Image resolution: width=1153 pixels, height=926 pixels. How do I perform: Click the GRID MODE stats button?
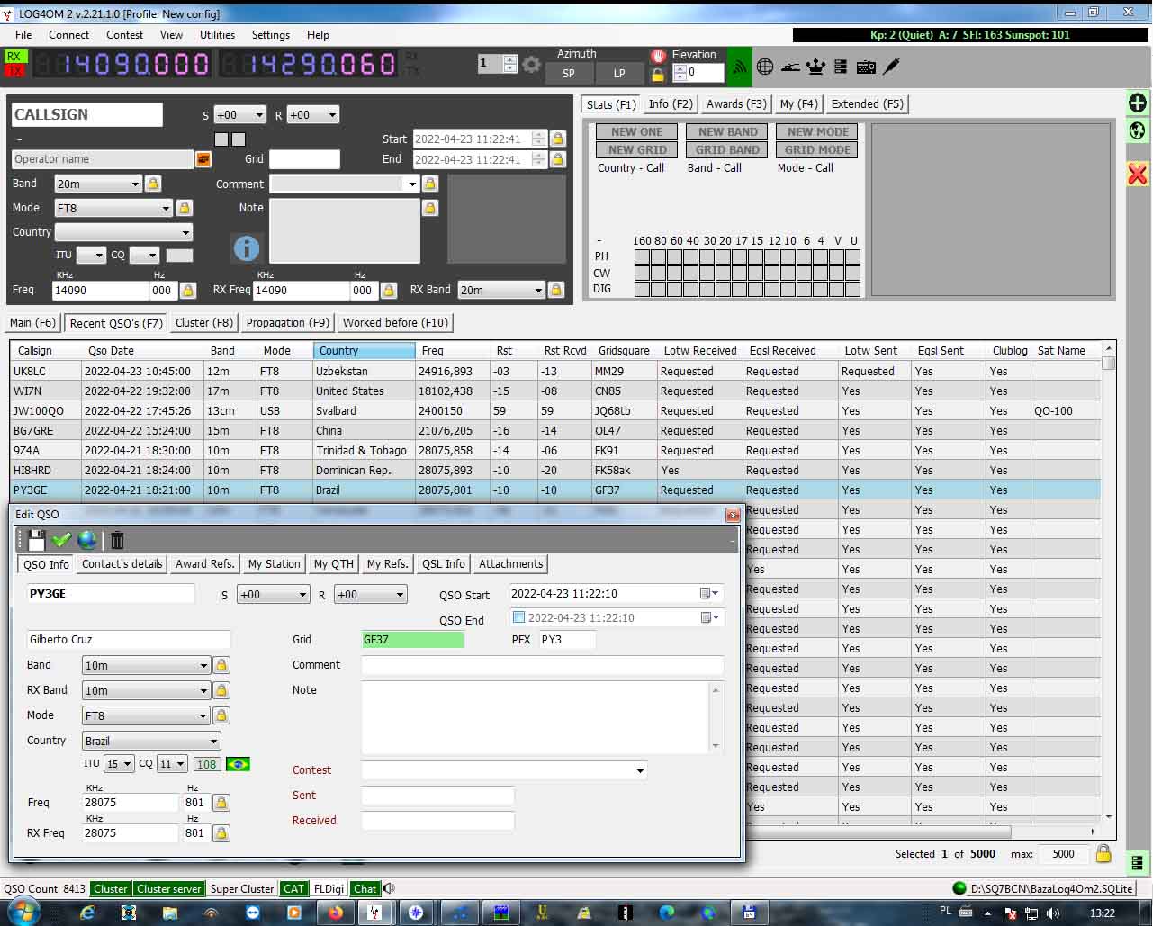pos(816,150)
